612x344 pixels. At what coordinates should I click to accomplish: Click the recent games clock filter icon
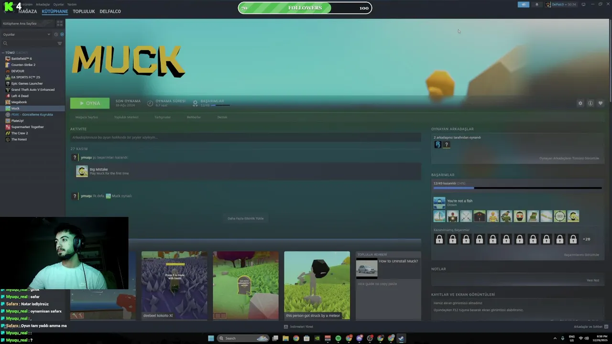tap(56, 34)
